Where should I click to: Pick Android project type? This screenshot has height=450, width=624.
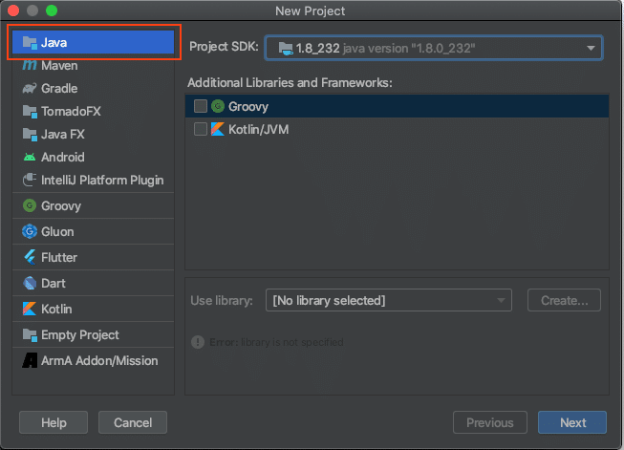click(93, 157)
